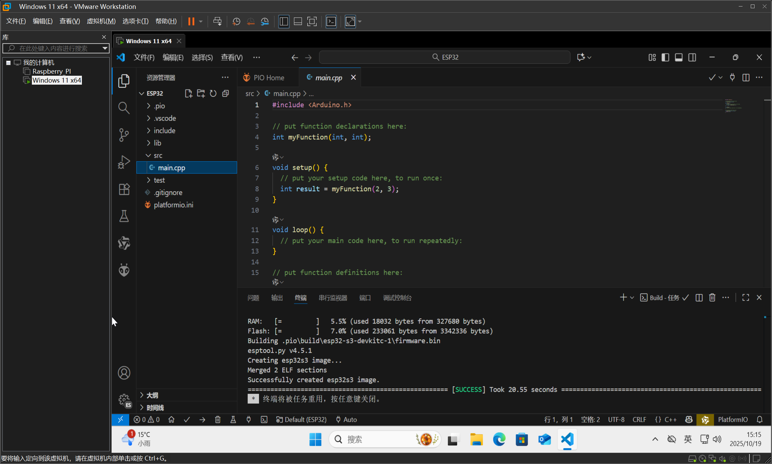This screenshot has height=464, width=772.
Task: Take a VMware snapshot with the clock-plus icon
Action: coord(236,21)
